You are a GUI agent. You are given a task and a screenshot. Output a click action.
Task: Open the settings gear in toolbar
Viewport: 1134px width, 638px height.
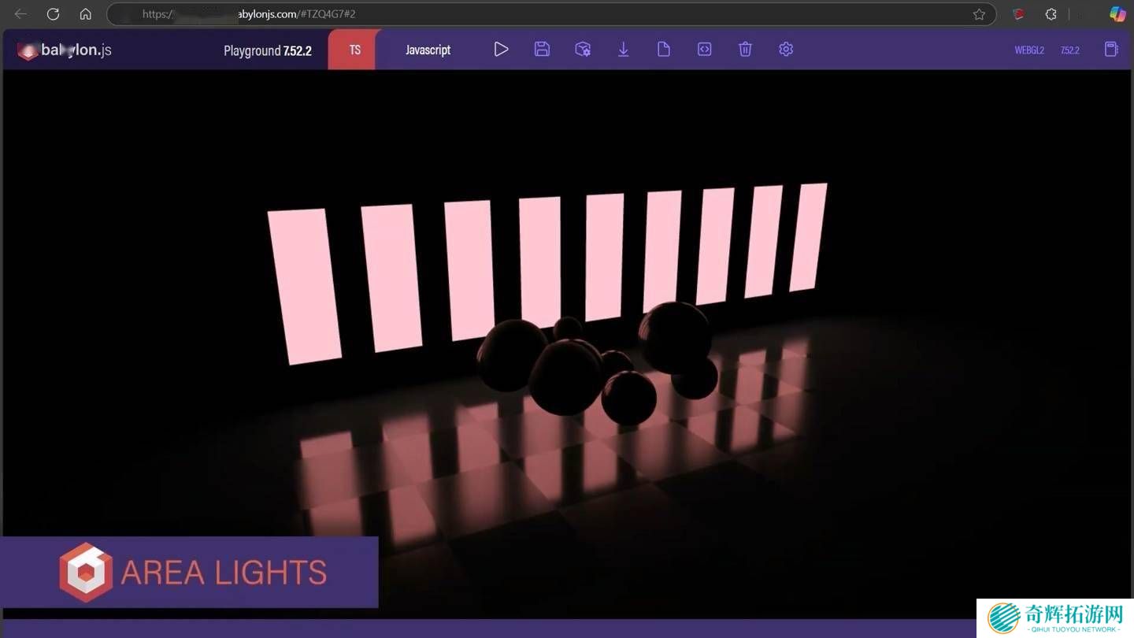pos(786,50)
